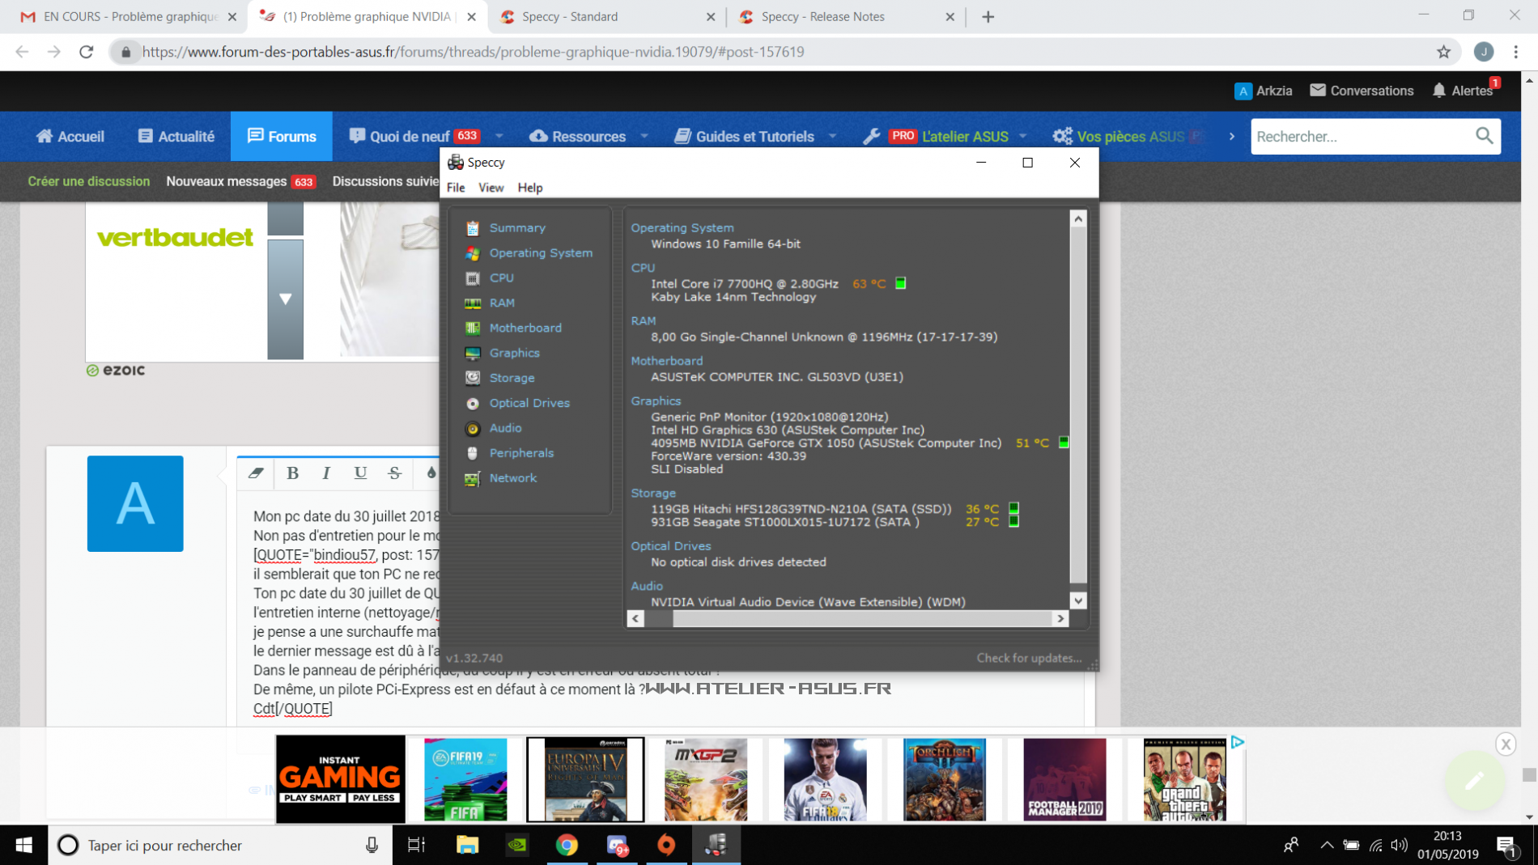Open the View menu in Speccy
Screen dimensions: 1538x865
tap(491, 188)
